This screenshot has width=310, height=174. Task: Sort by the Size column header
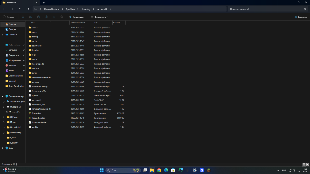[119, 23]
